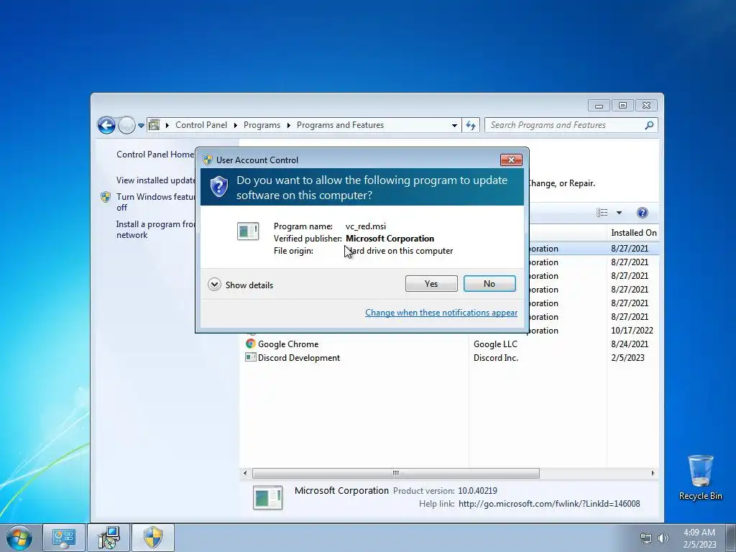Select the Discord Development row

449,358
